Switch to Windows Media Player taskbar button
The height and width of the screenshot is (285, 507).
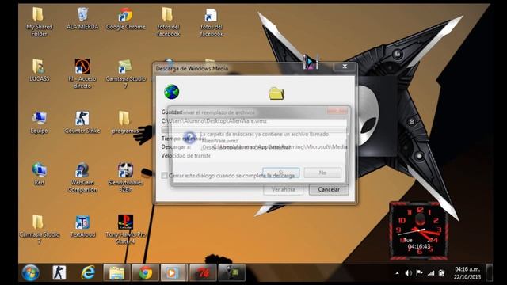[x=173, y=272]
